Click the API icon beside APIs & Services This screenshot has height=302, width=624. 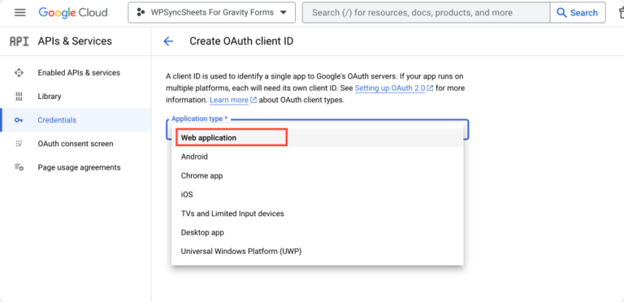point(19,41)
